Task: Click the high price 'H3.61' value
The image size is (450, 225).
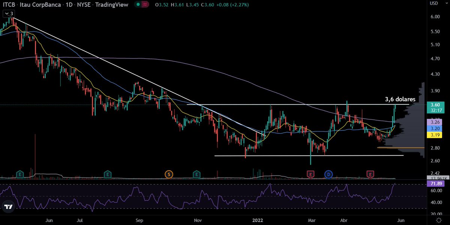Action: pos(177,4)
